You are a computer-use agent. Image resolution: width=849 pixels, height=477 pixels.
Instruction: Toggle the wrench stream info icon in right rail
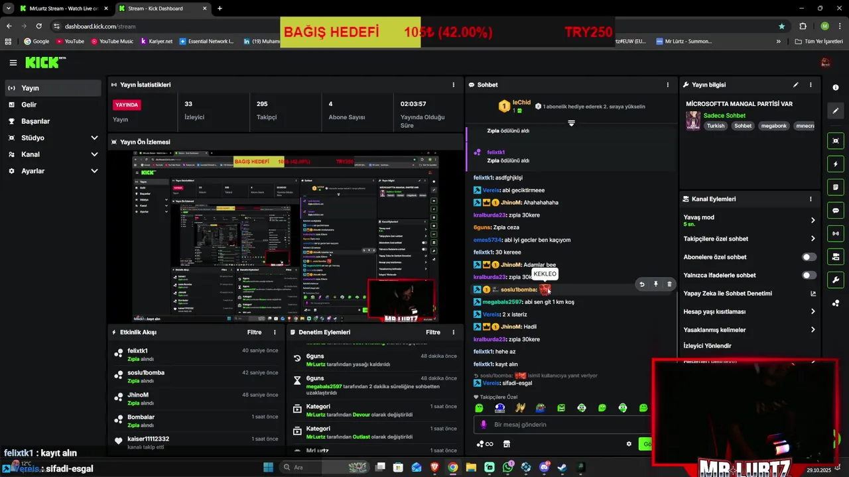(x=836, y=280)
